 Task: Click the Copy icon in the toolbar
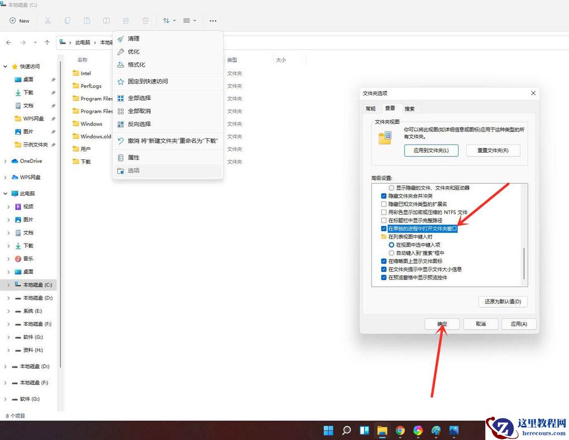(67, 20)
